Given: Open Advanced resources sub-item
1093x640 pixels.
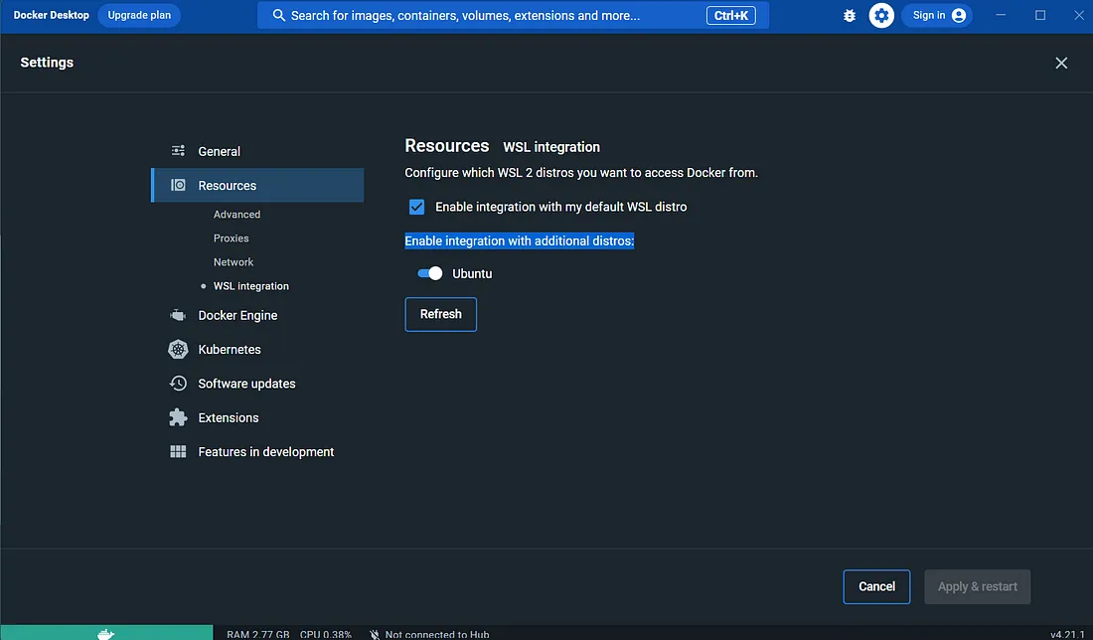Looking at the screenshot, I should point(237,215).
